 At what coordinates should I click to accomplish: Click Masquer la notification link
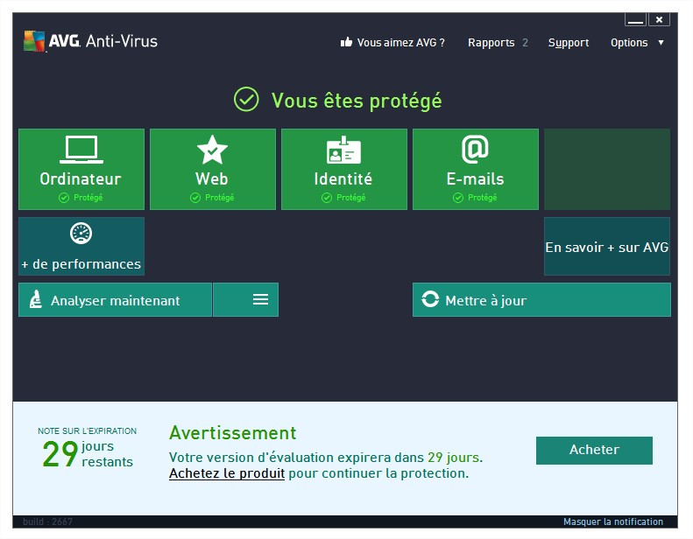point(612,521)
